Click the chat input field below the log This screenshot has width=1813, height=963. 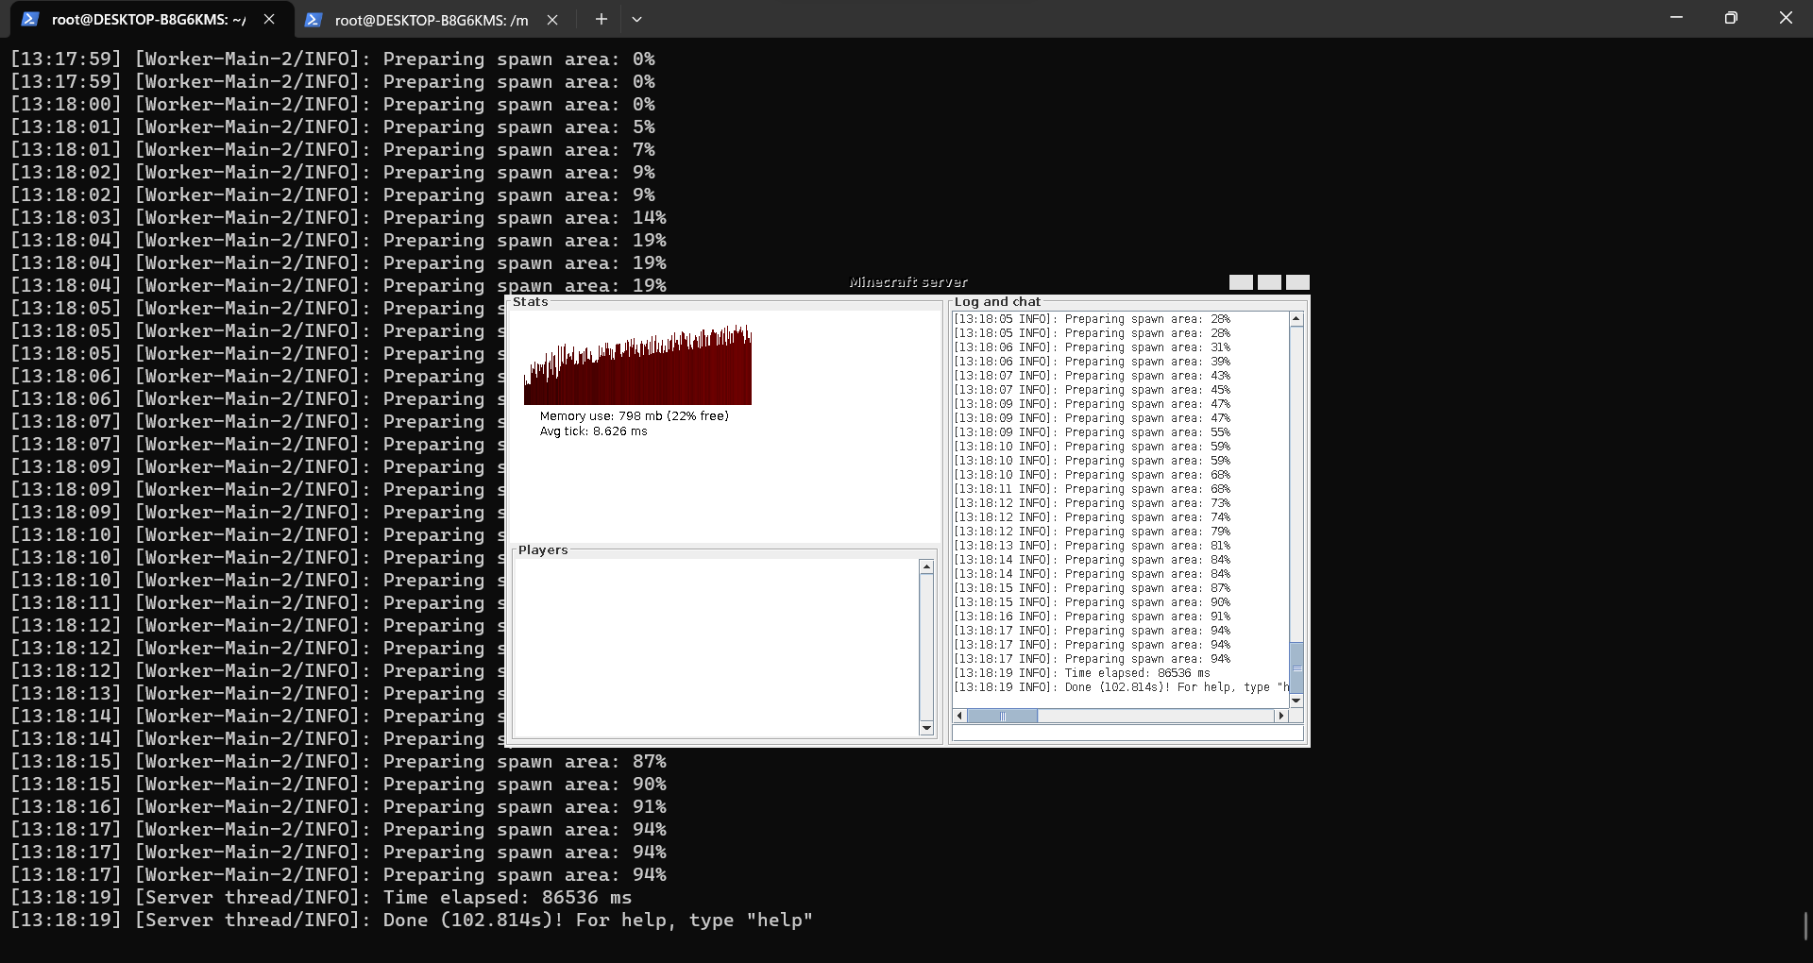(1127, 734)
